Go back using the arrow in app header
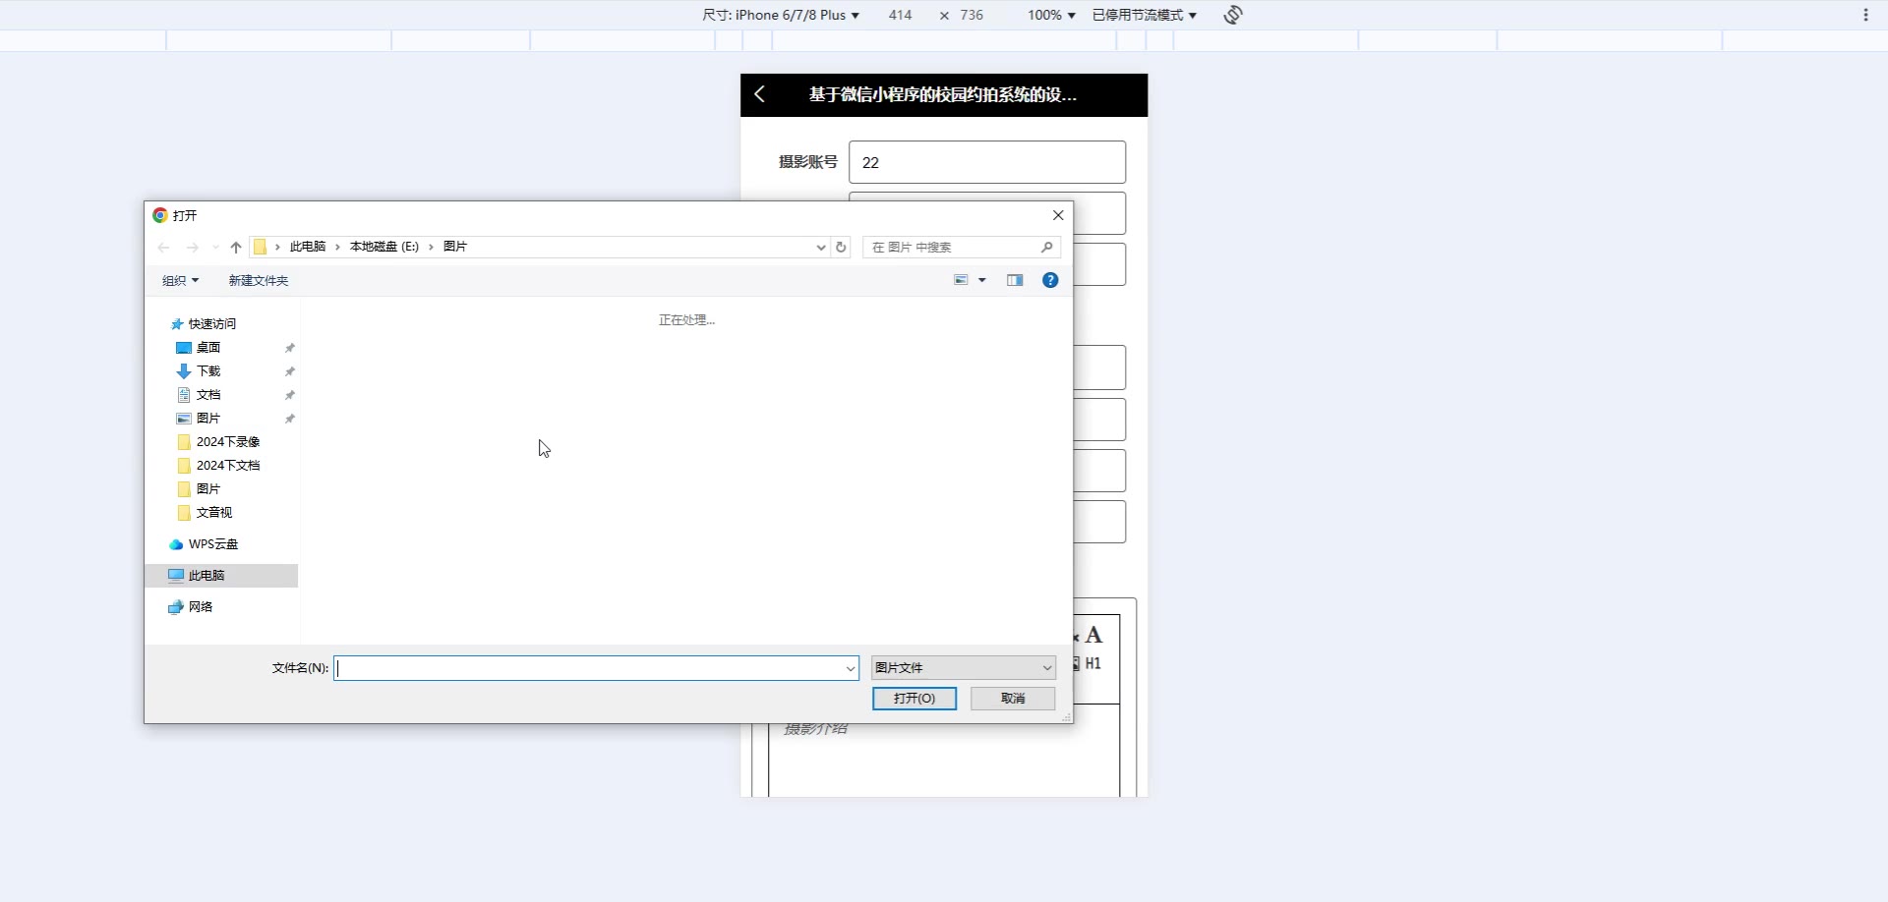The width and height of the screenshot is (1888, 902). (759, 94)
